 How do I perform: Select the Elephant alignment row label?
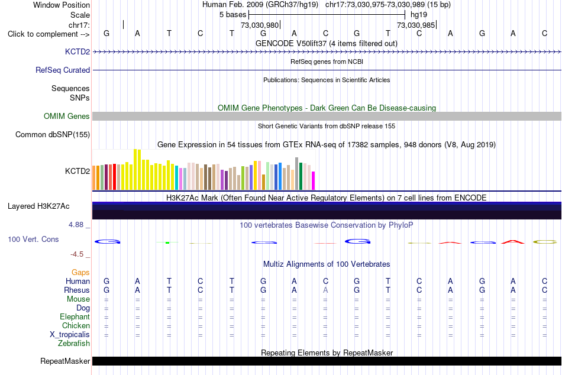(75, 316)
